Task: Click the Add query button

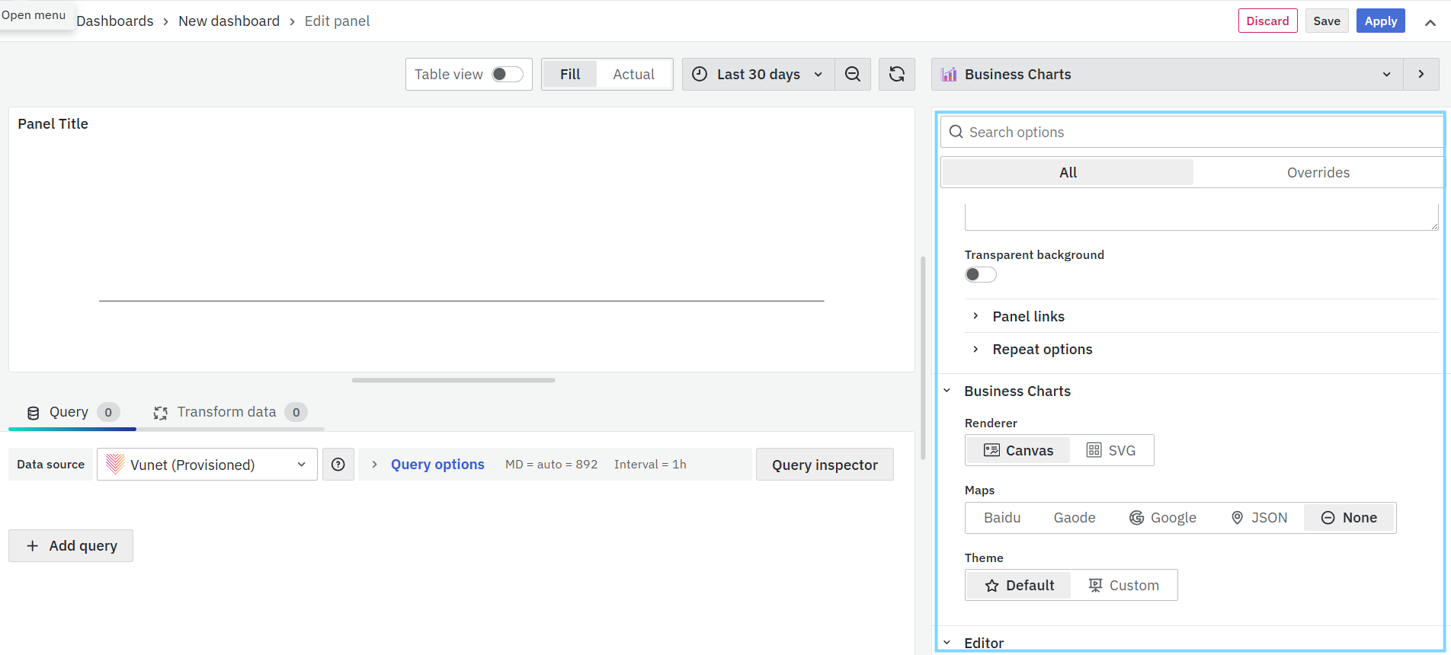Action: pos(71,546)
